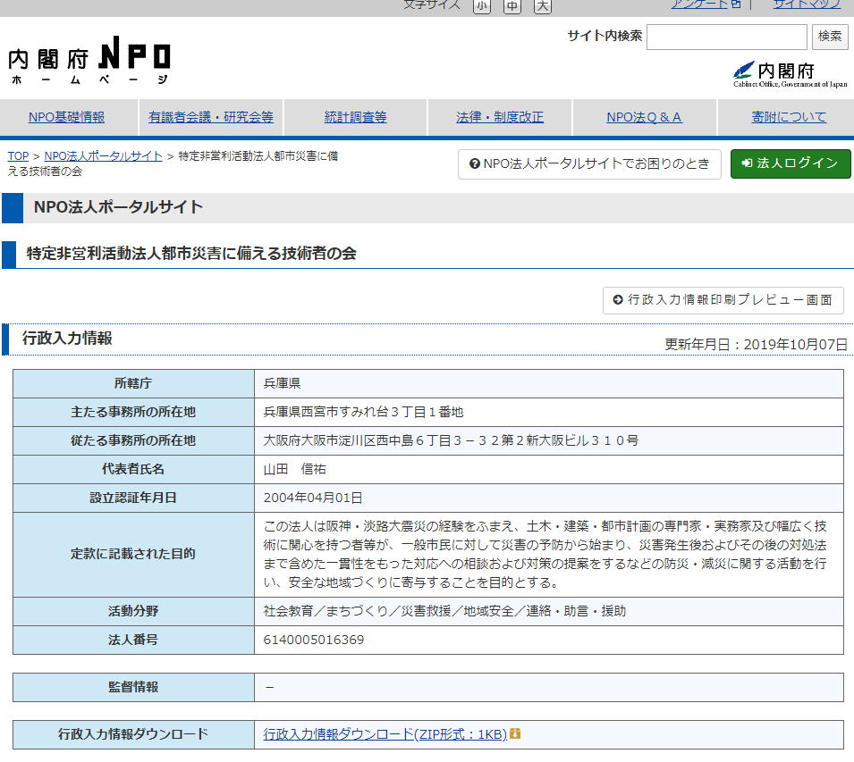
Task: Open the 寄附について menu
Action: pos(789,117)
